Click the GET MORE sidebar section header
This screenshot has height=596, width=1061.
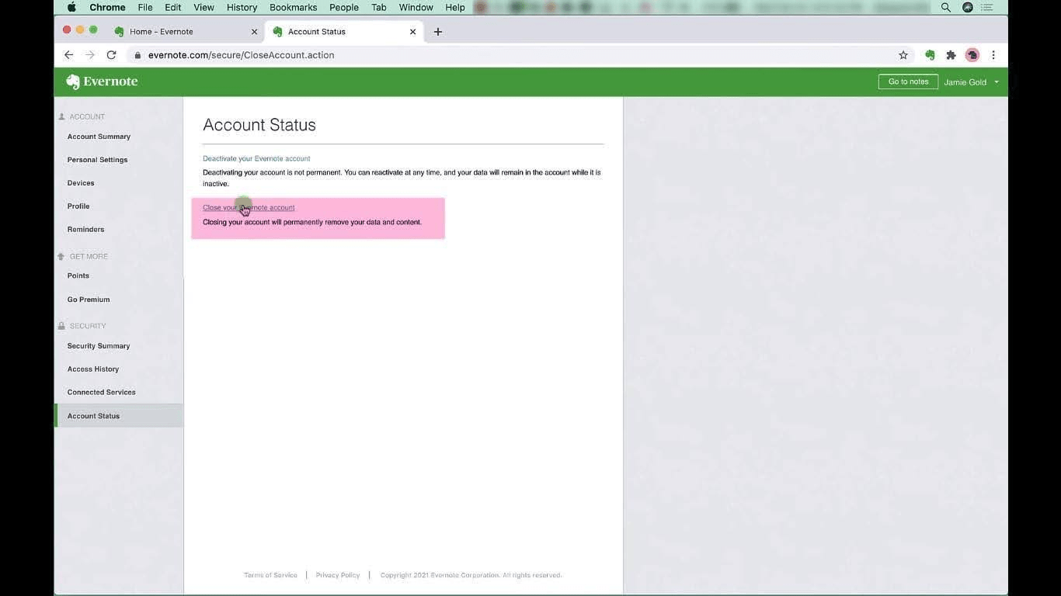89,256
